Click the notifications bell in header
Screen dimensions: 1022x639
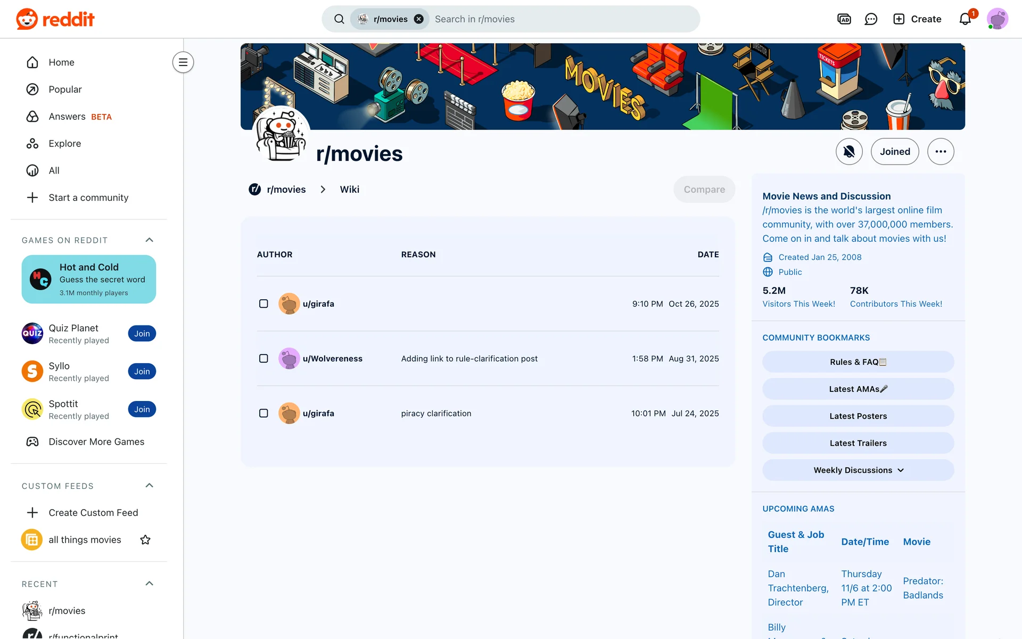(965, 19)
